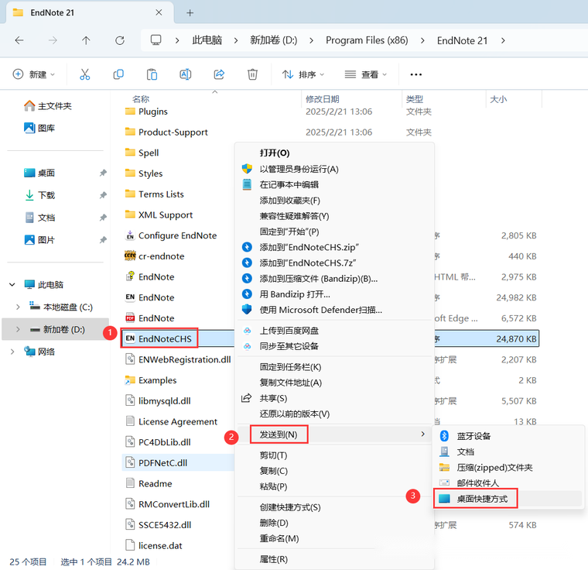Expand the 网络 node in sidebar

(12, 352)
